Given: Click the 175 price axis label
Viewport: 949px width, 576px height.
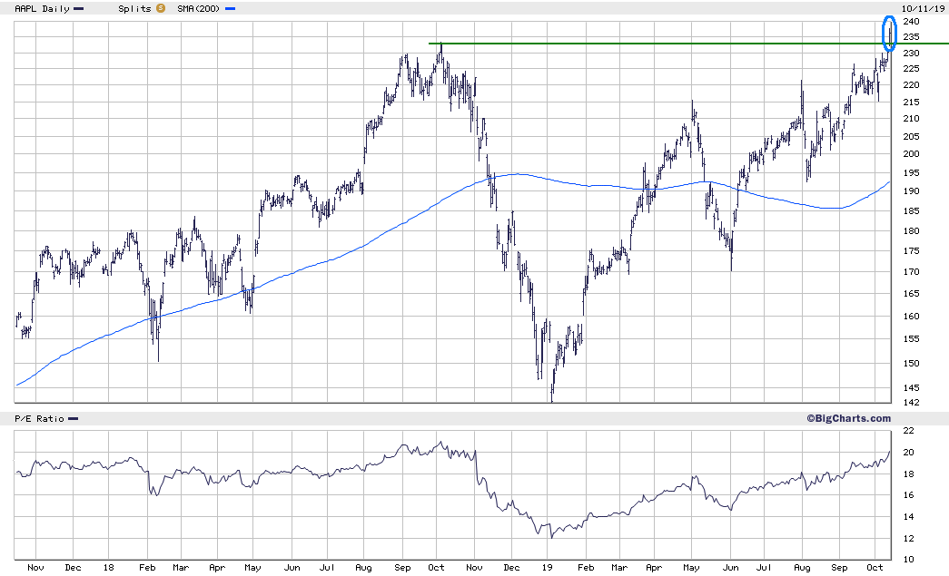Looking at the screenshot, I should tap(911, 251).
